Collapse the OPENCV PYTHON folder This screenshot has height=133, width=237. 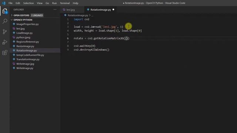tap(11, 20)
